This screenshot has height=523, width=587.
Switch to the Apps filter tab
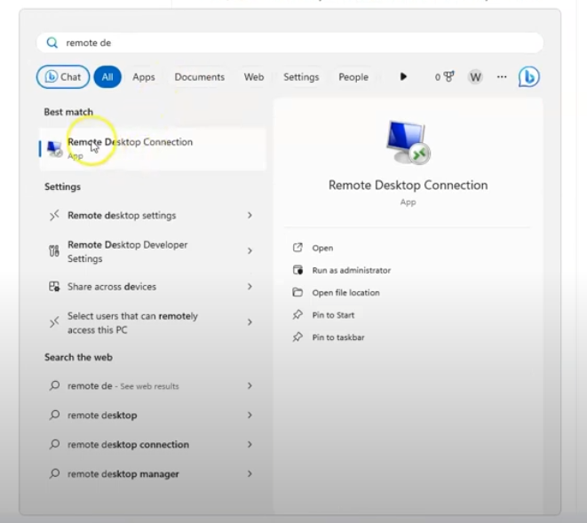point(144,76)
